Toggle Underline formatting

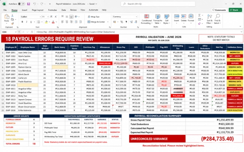pyautogui.click(x=31, y=22)
